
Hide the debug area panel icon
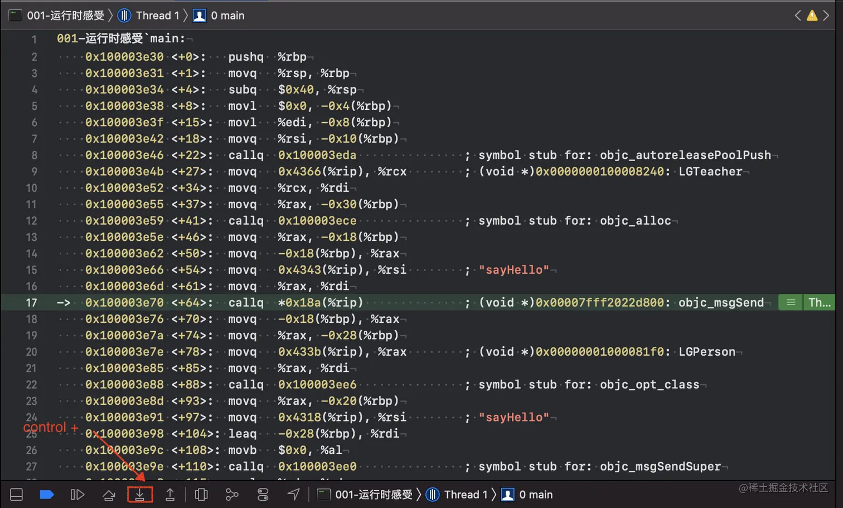pyautogui.click(x=17, y=495)
